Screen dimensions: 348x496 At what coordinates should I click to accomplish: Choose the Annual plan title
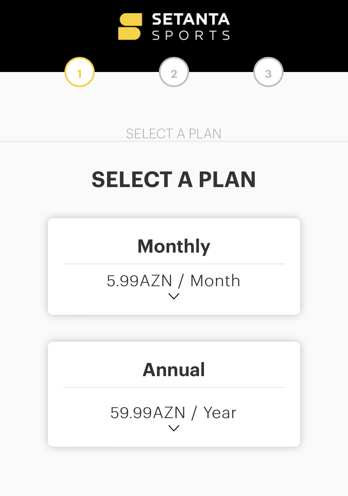174,370
